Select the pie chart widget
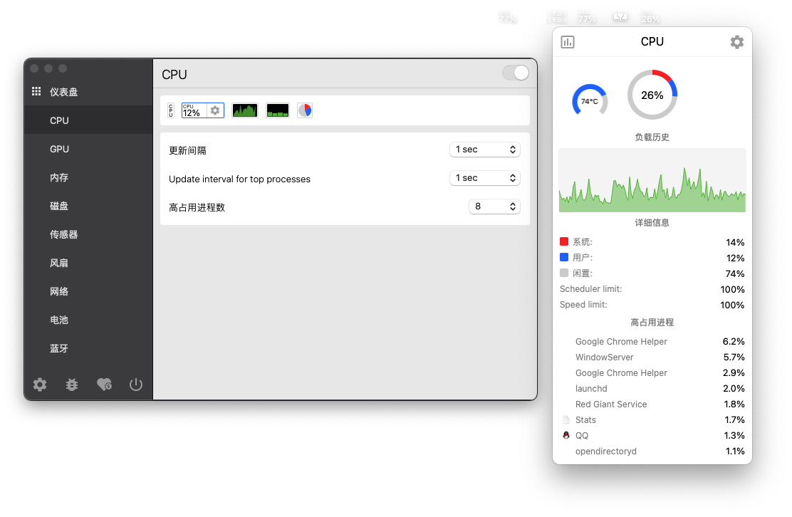Image resolution: width=792 pixels, height=517 pixels. click(x=305, y=110)
